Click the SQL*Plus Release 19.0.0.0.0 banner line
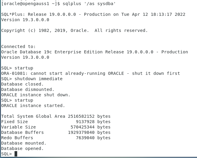 click(93, 14)
